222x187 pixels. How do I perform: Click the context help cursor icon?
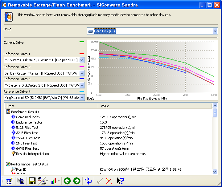pyautogui.click(x=120, y=181)
